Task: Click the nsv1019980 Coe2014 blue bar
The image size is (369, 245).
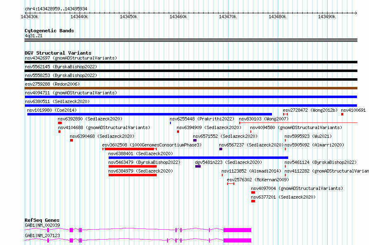Action: (x=150, y=114)
